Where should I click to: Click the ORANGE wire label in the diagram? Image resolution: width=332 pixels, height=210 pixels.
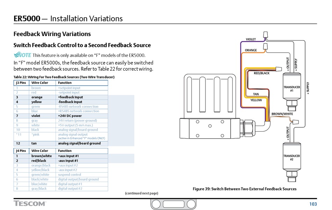pos(251,50)
